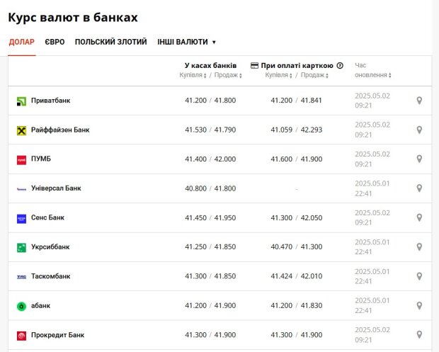
Task: Open the абанк link
Action: pos(40,305)
